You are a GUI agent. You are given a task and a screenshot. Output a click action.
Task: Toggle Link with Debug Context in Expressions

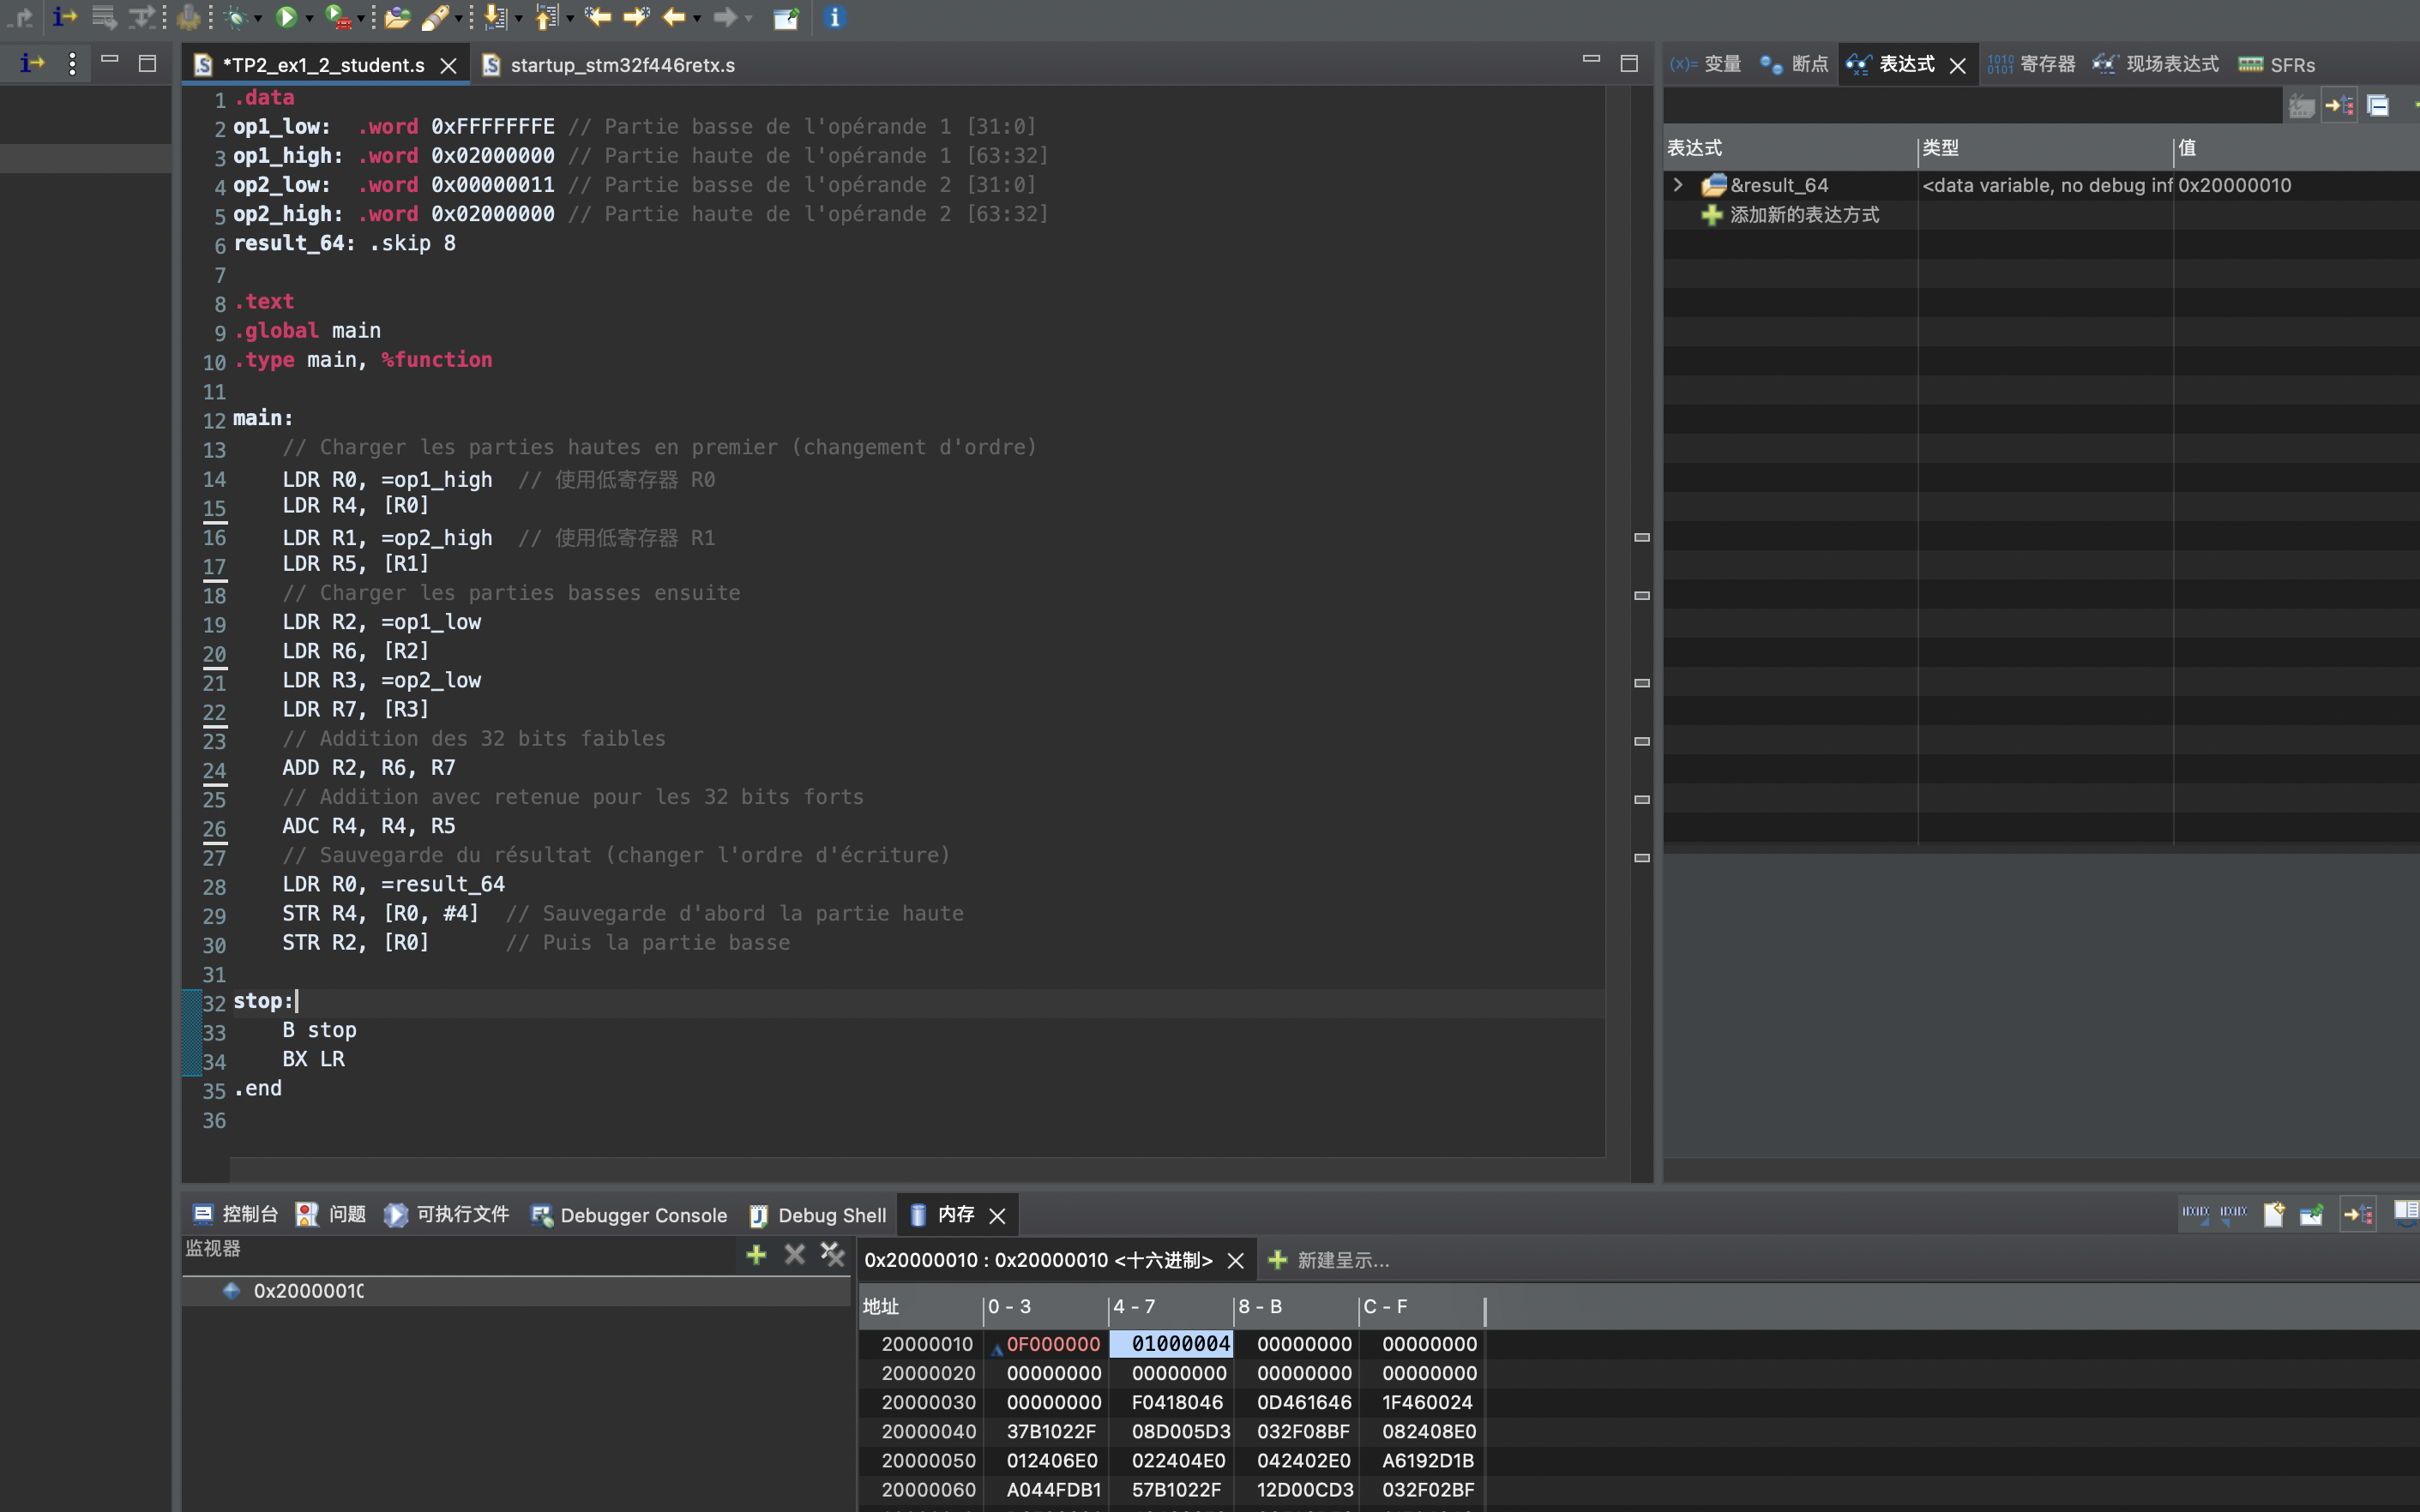point(2339,105)
